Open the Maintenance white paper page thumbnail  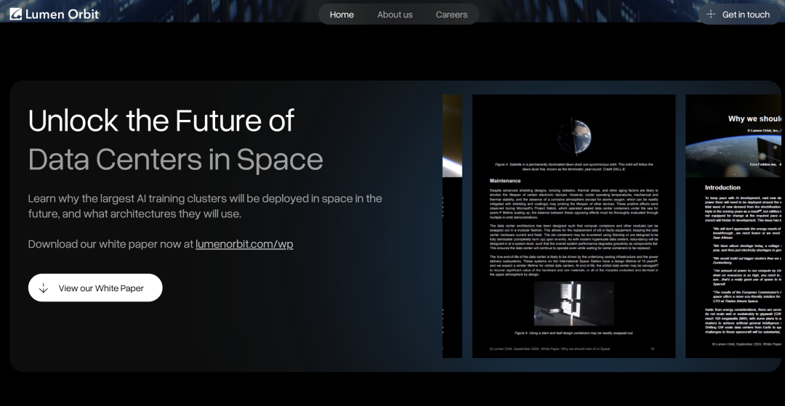(x=573, y=226)
